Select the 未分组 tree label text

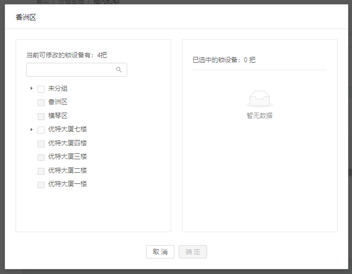[58, 88]
